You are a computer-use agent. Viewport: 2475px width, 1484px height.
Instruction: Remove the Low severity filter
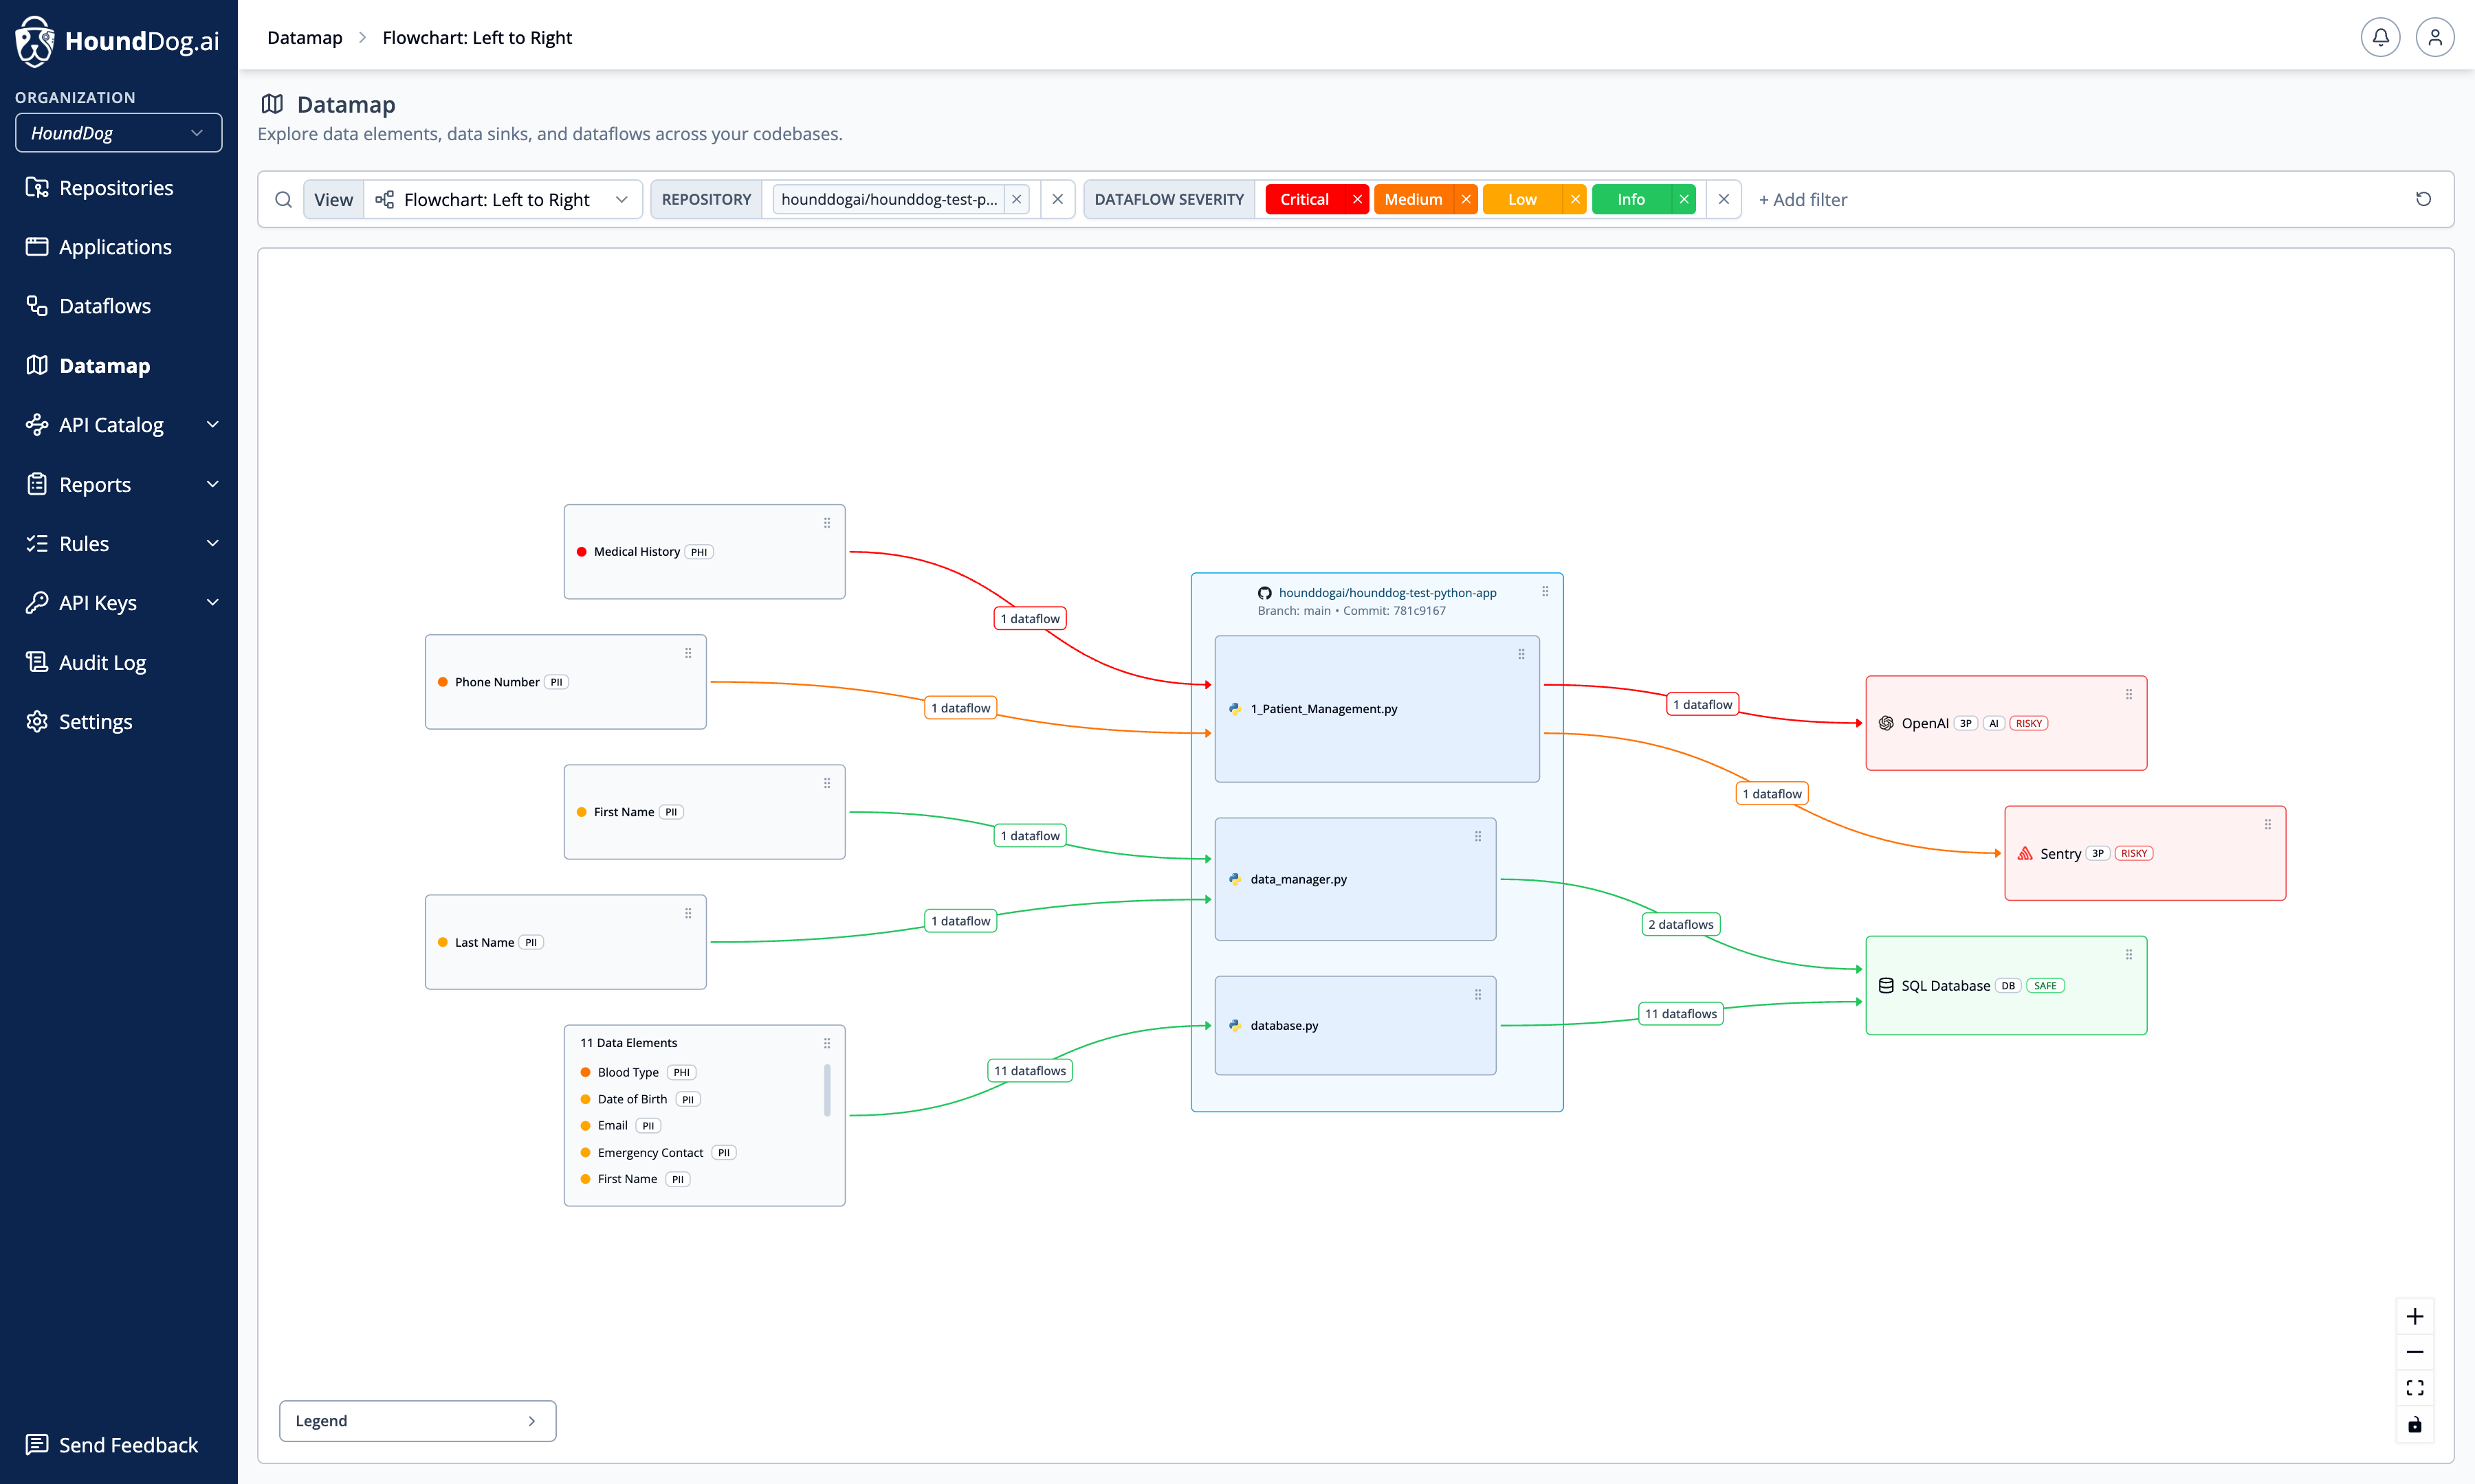point(1574,199)
